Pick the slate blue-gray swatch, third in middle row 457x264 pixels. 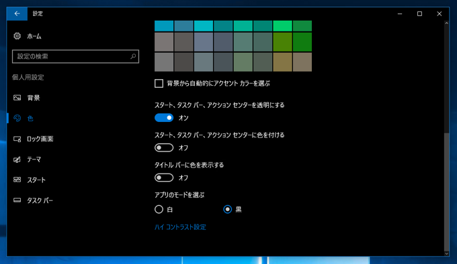(x=204, y=42)
